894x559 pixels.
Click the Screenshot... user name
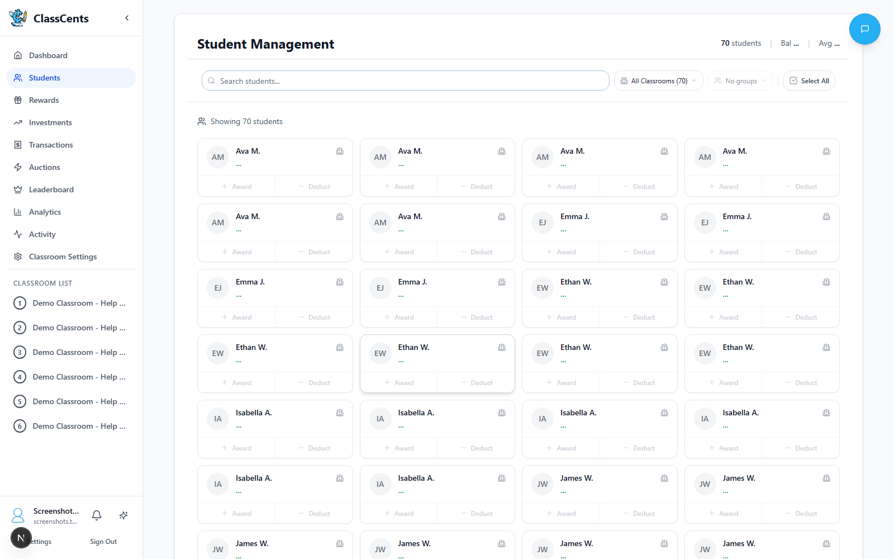point(56,511)
